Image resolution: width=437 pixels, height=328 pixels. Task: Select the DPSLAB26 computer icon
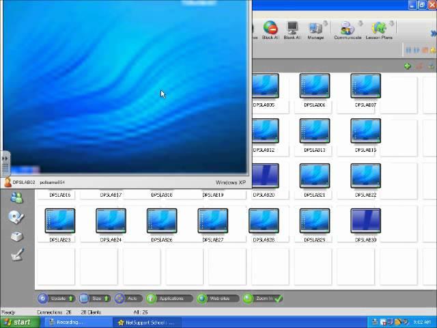162,221
